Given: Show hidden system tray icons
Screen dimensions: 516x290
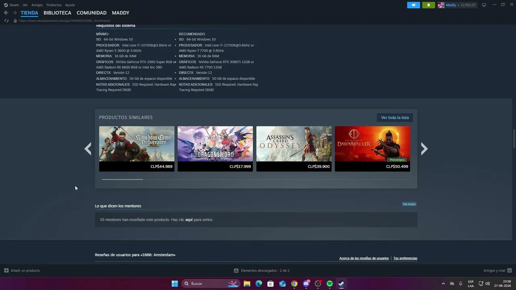Looking at the screenshot, I should 443,284.
